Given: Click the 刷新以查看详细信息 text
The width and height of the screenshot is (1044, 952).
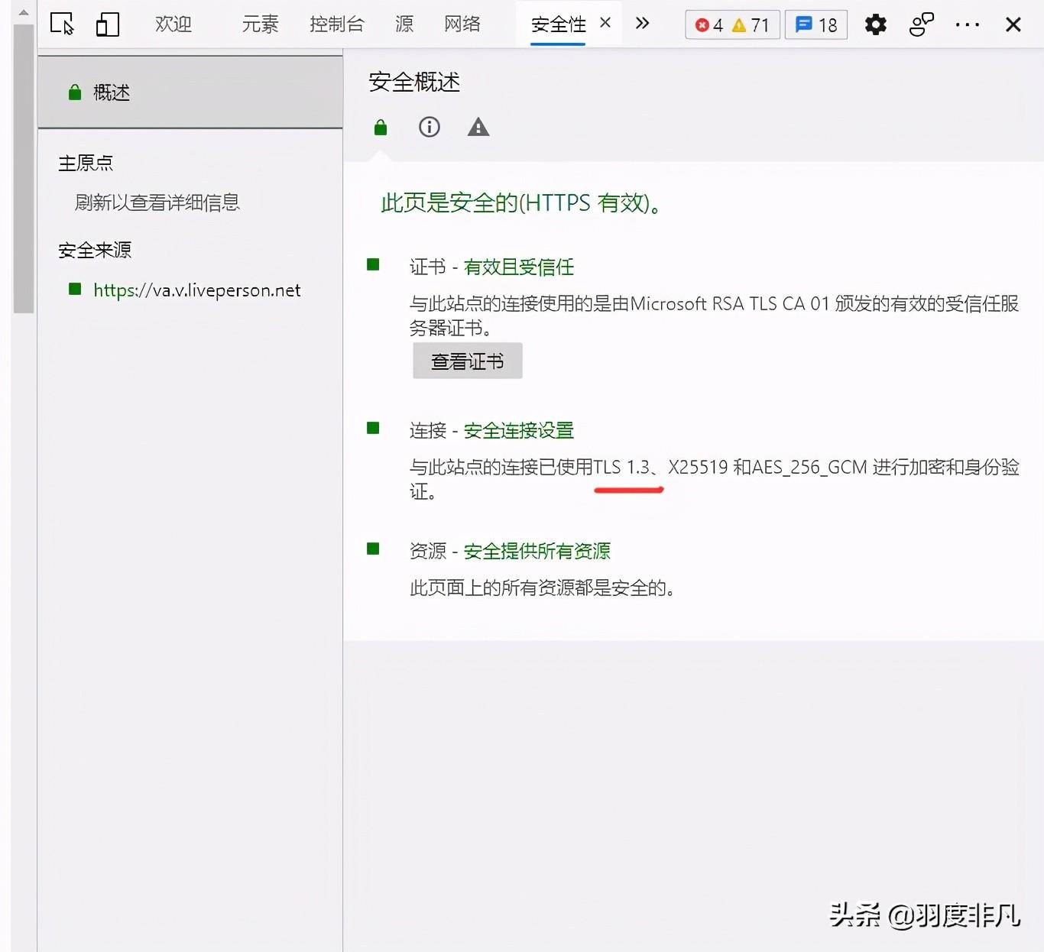Looking at the screenshot, I should [x=157, y=202].
